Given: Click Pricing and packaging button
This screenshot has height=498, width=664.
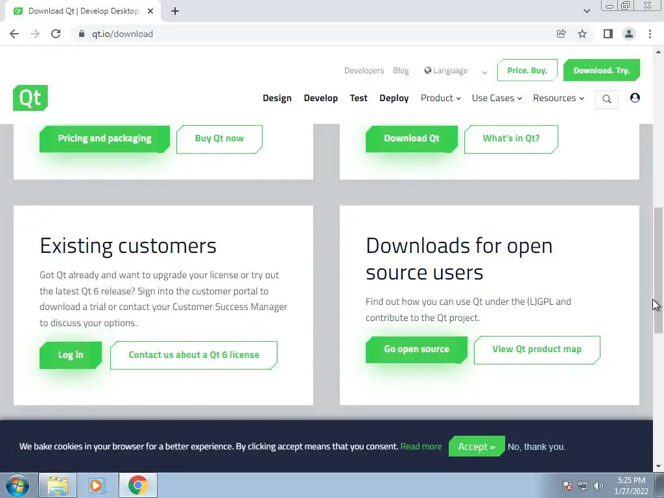Looking at the screenshot, I should pyautogui.click(x=104, y=139).
